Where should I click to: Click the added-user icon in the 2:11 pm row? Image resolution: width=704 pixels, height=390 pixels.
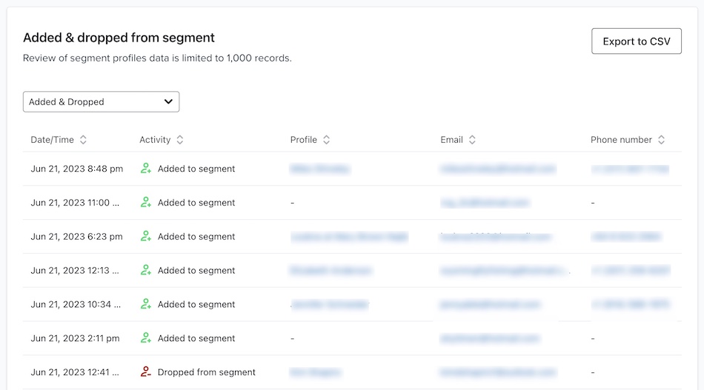pos(146,338)
